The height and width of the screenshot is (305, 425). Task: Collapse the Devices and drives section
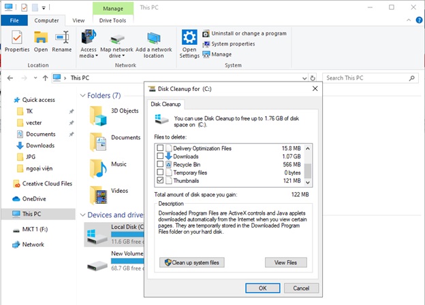pos(82,215)
